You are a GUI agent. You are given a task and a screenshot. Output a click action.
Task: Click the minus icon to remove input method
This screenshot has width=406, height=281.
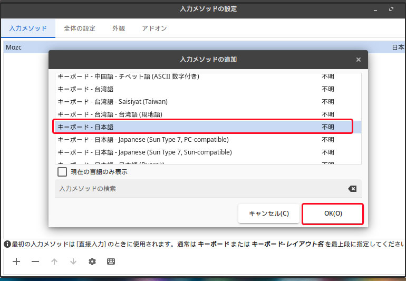pyautogui.click(x=35, y=261)
